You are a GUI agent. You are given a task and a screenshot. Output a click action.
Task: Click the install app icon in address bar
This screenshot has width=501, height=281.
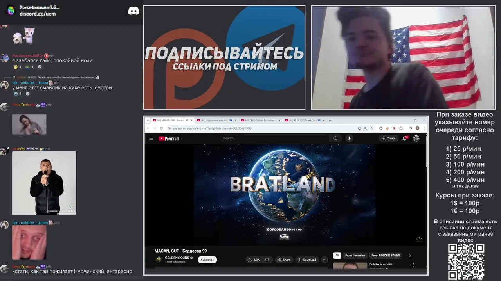[x=359, y=128]
